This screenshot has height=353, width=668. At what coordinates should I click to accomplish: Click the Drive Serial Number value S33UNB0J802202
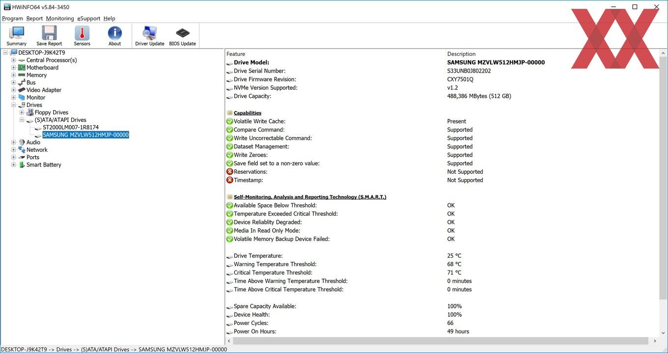pyautogui.click(x=469, y=71)
